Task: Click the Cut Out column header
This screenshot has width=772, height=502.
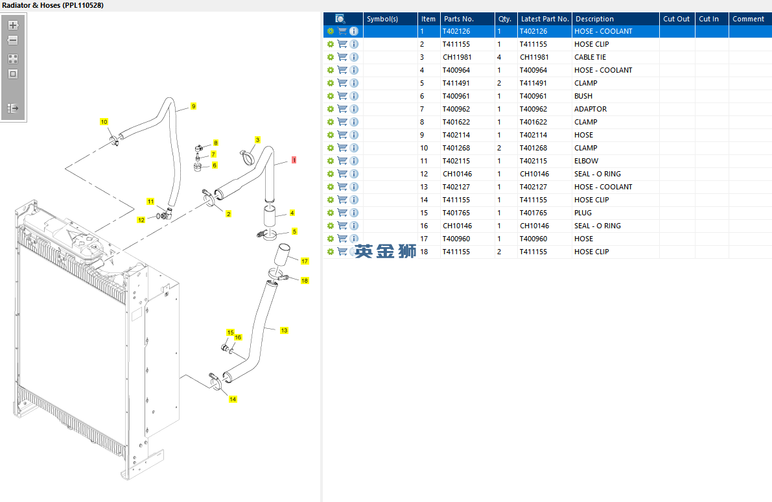Action: tap(677, 19)
